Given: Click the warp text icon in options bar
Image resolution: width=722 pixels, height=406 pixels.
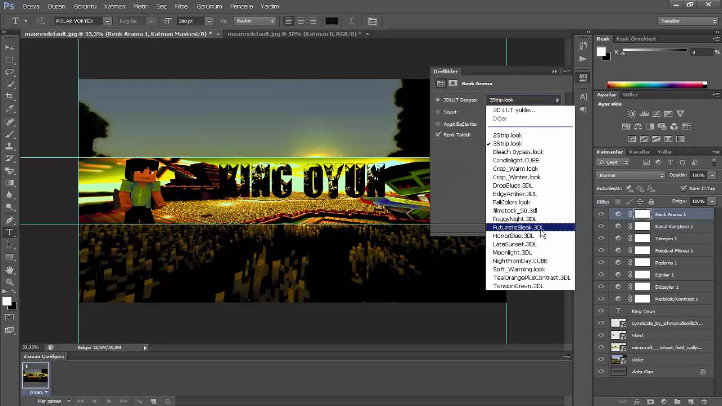Looking at the screenshot, I should pos(352,21).
